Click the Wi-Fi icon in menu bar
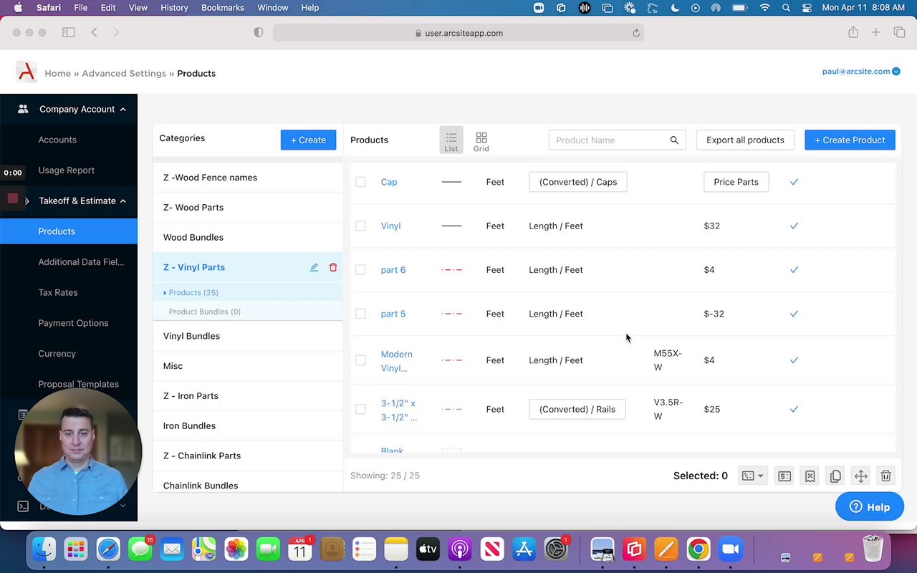 [x=764, y=8]
